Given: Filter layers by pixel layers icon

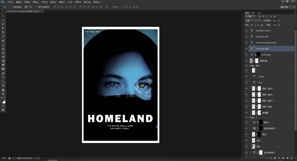Looking at the screenshot, I should tap(260, 17).
